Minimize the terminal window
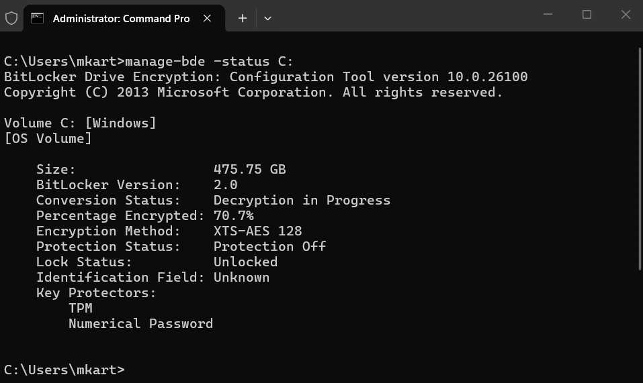The image size is (643, 383). pos(548,15)
